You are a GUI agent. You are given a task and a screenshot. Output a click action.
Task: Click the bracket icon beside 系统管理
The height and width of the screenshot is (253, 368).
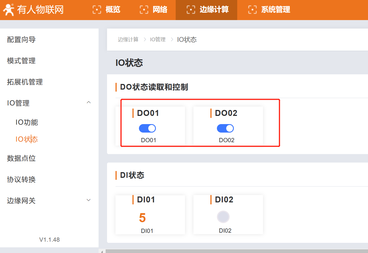click(x=252, y=10)
